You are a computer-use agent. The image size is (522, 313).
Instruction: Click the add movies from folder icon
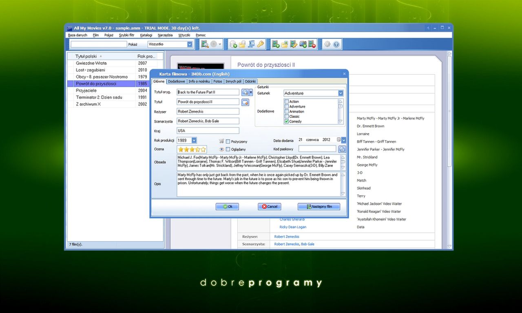coord(285,44)
